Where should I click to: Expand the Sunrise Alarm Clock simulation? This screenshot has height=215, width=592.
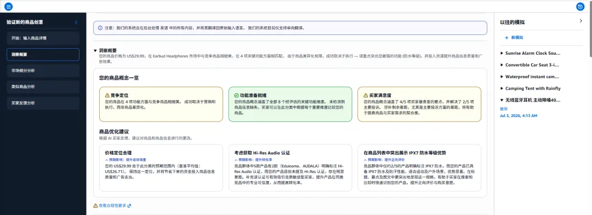502,54
